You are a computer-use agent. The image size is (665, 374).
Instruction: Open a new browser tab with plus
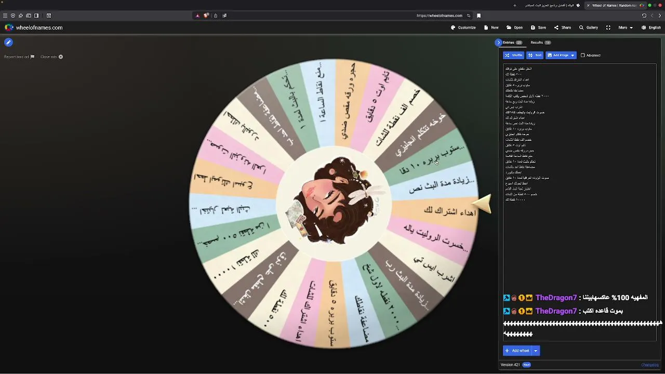coord(515,5)
